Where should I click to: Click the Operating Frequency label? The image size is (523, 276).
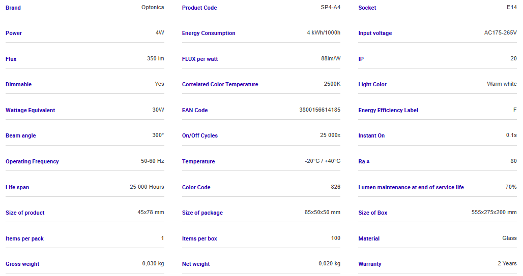coord(32,162)
